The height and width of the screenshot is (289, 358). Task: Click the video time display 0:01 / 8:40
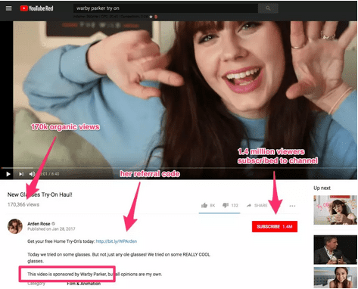click(x=49, y=174)
